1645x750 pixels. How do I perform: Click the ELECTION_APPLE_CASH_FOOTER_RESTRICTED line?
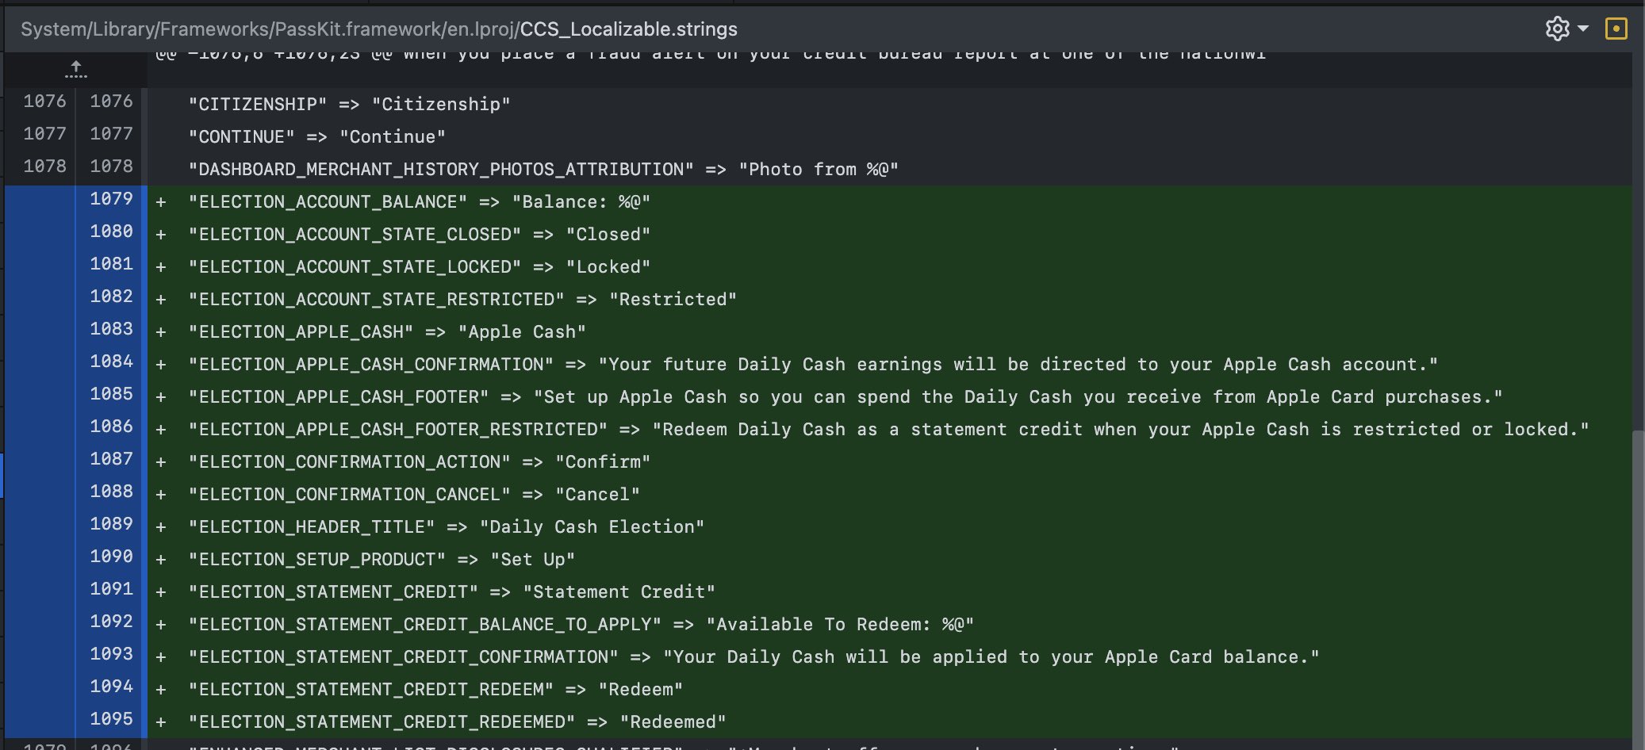888,429
